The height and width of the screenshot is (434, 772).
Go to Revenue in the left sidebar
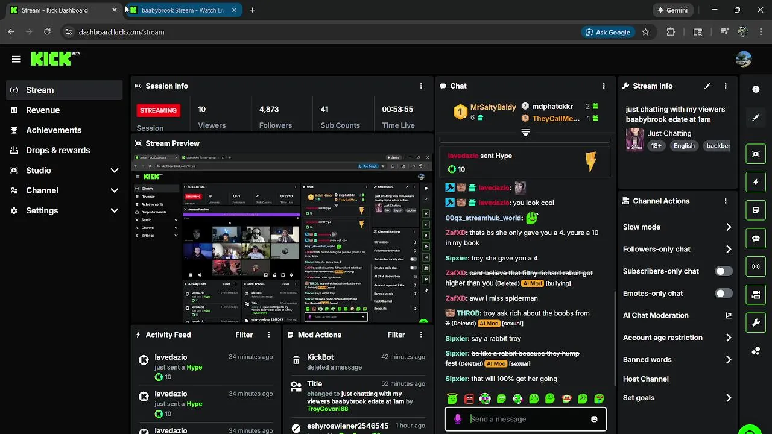(x=65, y=110)
